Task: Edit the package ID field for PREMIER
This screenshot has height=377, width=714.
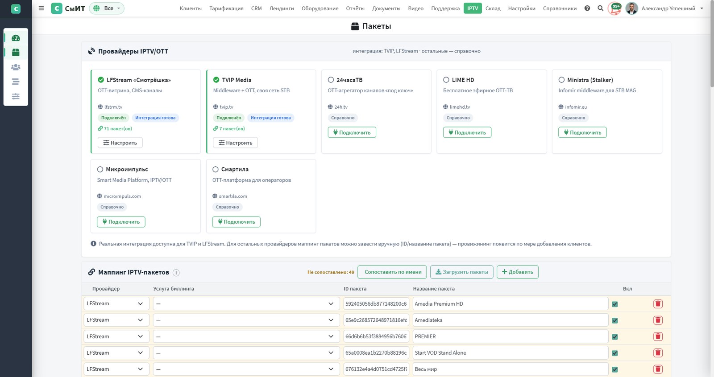Action: coord(376,336)
